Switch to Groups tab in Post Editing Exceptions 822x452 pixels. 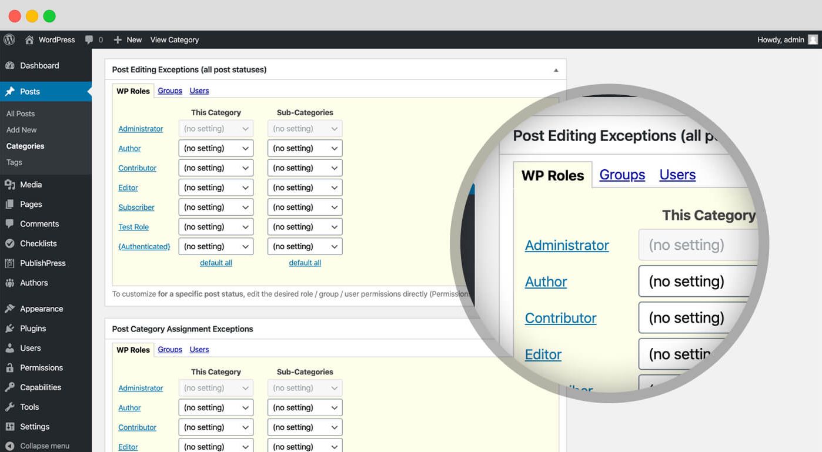pos(170,91)
